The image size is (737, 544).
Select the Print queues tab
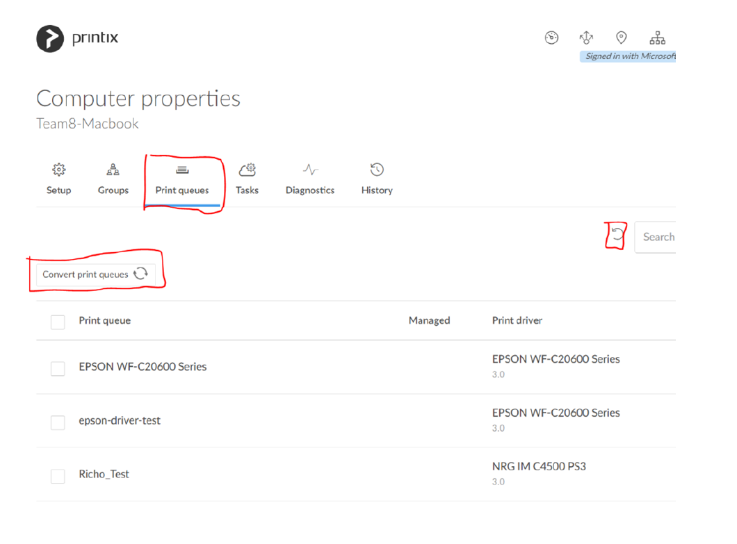pos(182,179)
